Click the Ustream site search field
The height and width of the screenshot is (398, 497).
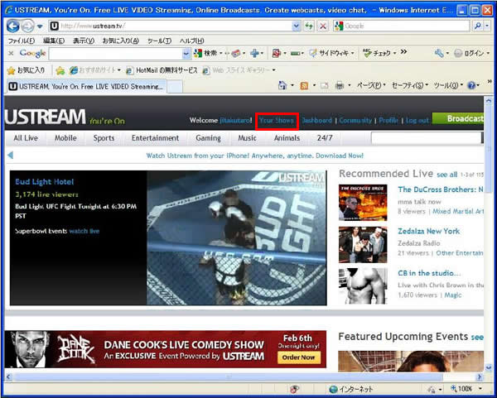[x=426, y=138]
